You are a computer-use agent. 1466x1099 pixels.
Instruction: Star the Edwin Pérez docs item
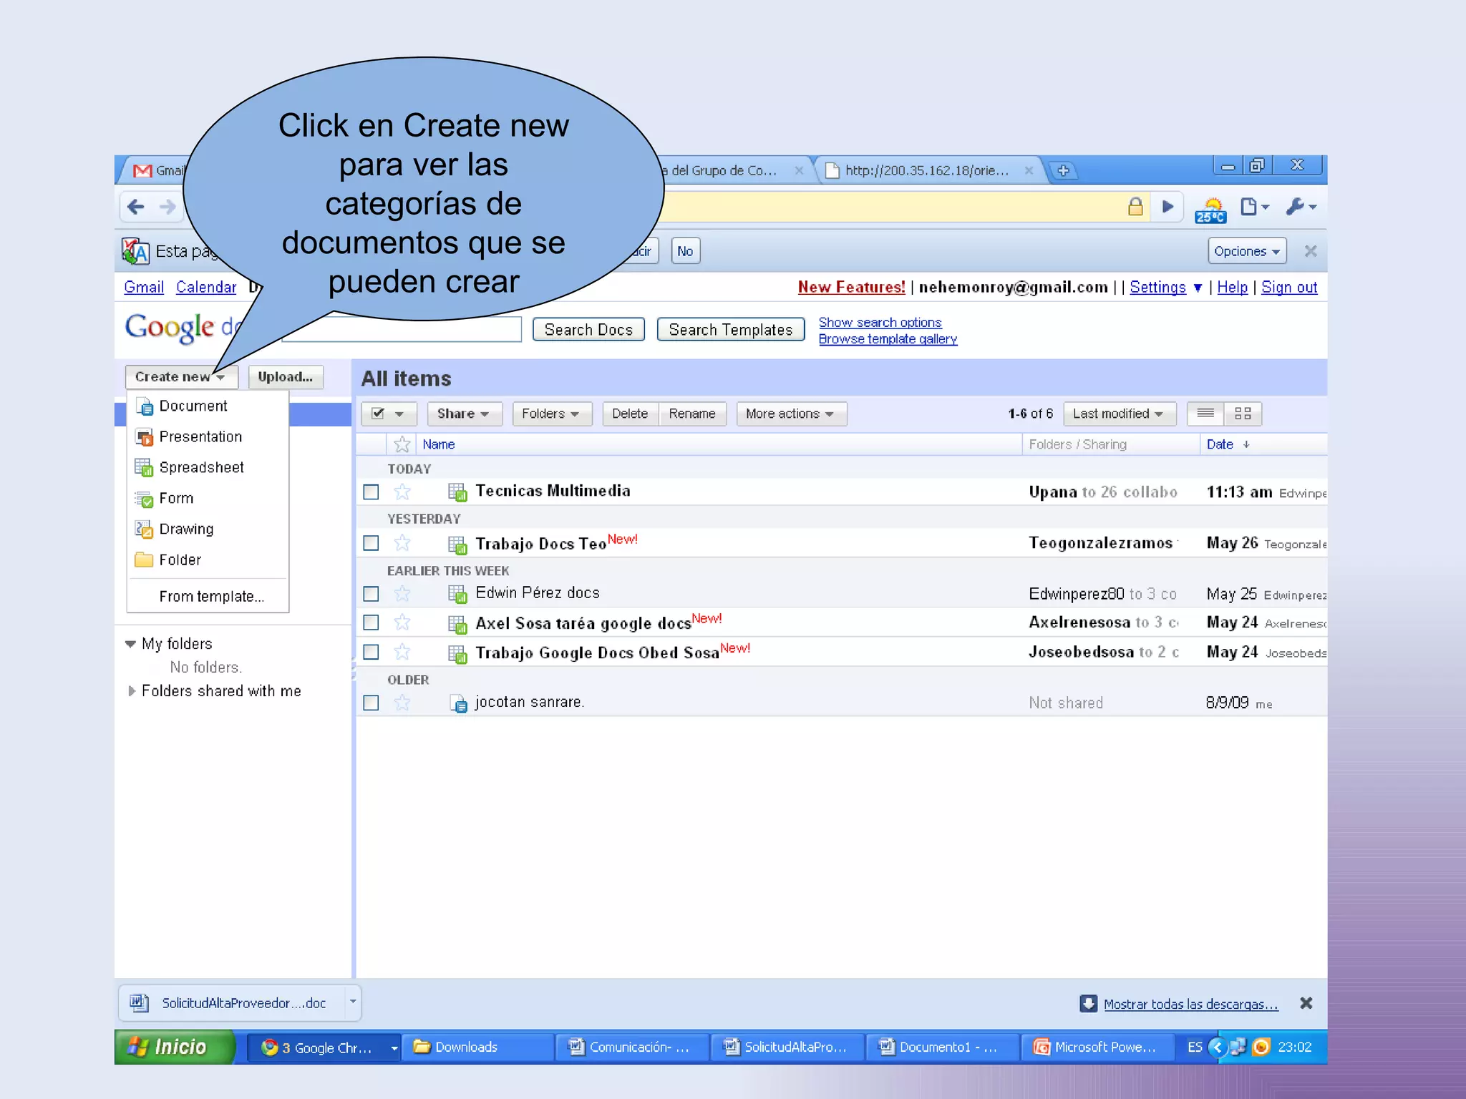click(x=402, y=593)
